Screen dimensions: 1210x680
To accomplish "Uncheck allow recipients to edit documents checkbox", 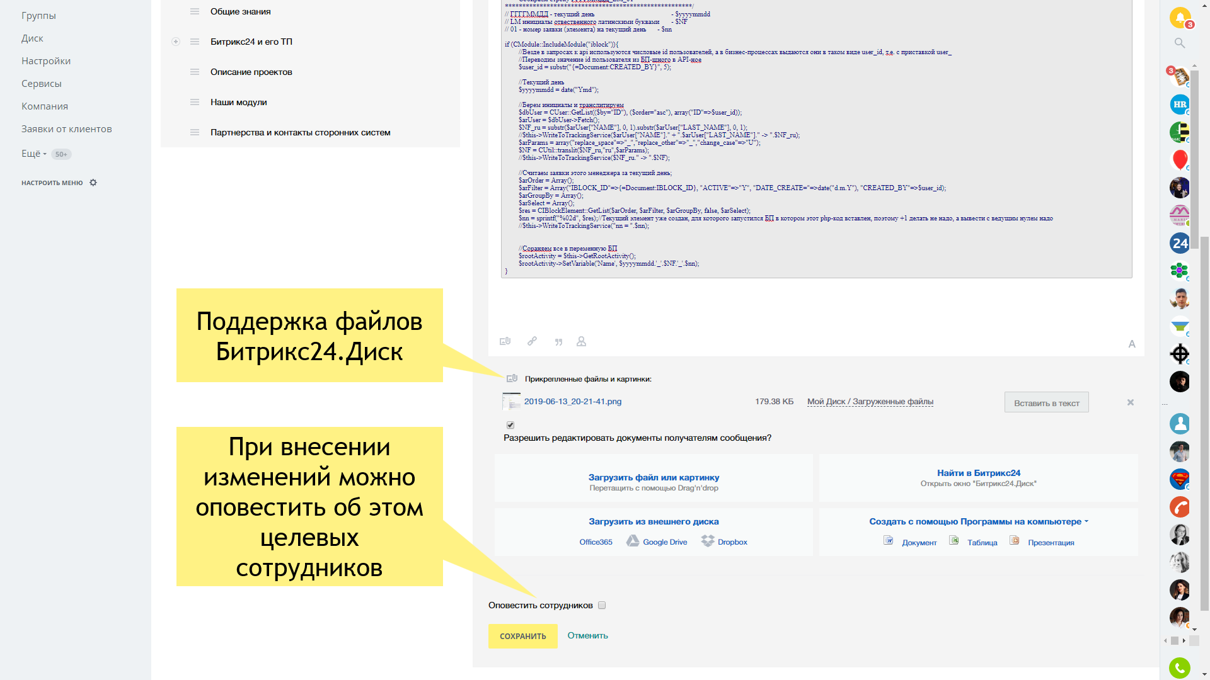I will pyautogui.click(x=510, y=425).
